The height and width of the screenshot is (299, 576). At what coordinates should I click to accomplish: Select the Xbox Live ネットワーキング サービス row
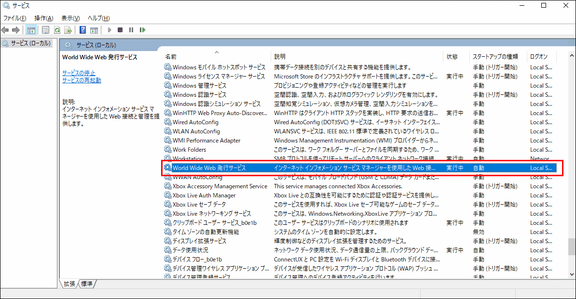360,214
